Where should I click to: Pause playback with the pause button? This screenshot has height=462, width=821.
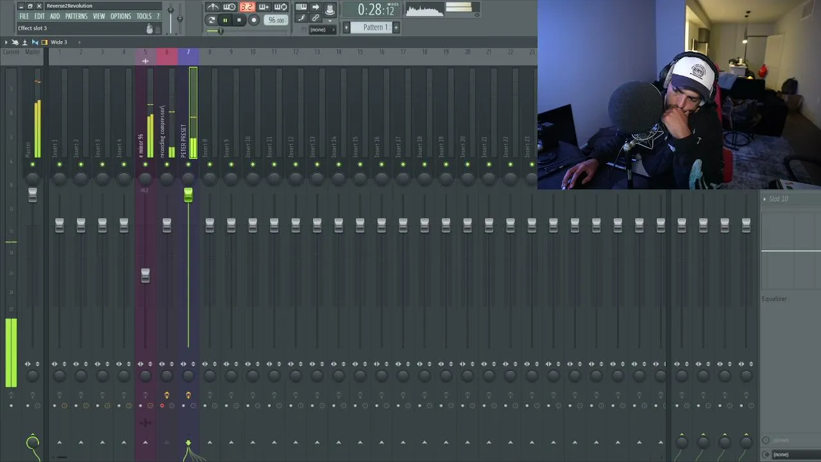click(x=225, y=21)
